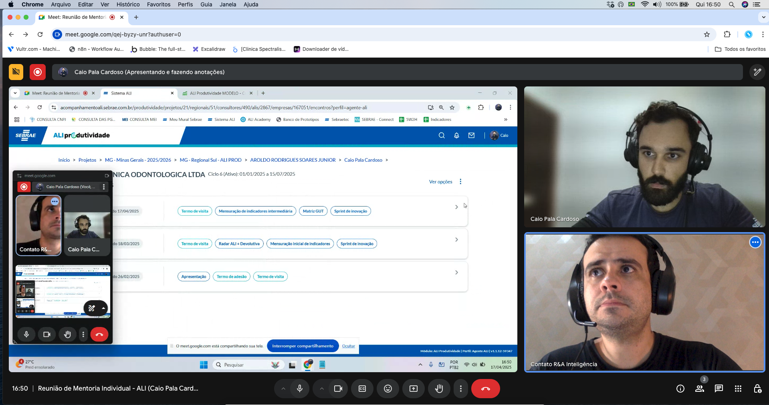
Task: Open the notifications bell in Sebrae header
Action: [456, 135]
